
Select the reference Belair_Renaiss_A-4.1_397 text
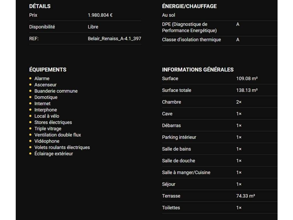(114, 38)
